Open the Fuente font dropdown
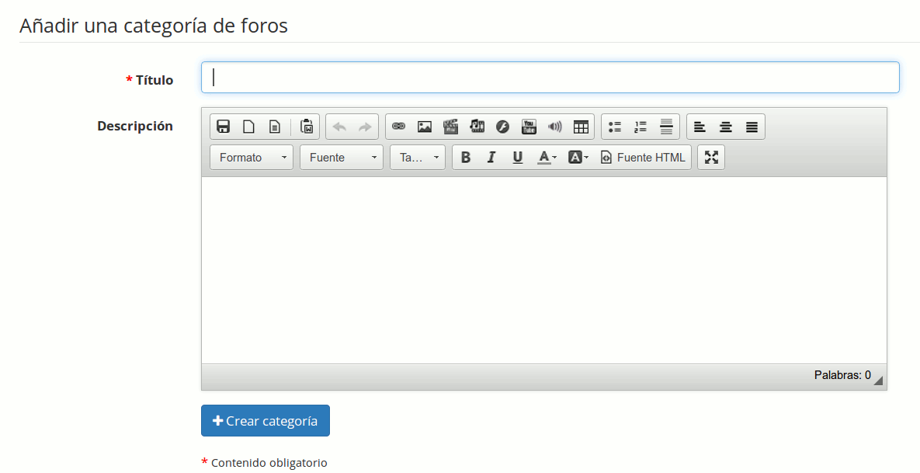The image size is (920, 473). point(342,158)
